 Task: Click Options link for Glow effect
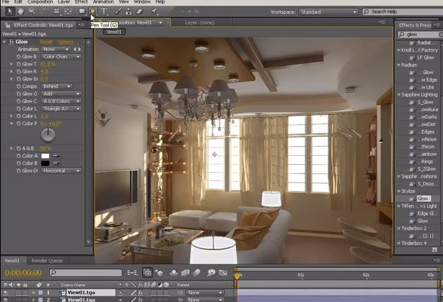pos(66,42)
